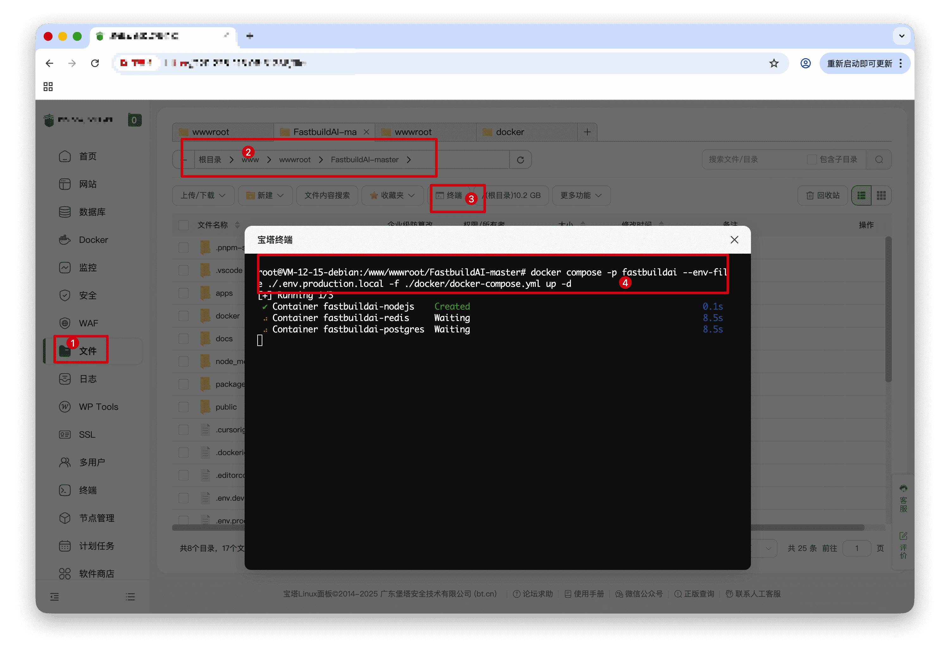Expand the 上传/下载 dropdown
Image resolution: width=950 pixels, height=661 pixels.
click(203, 195)
